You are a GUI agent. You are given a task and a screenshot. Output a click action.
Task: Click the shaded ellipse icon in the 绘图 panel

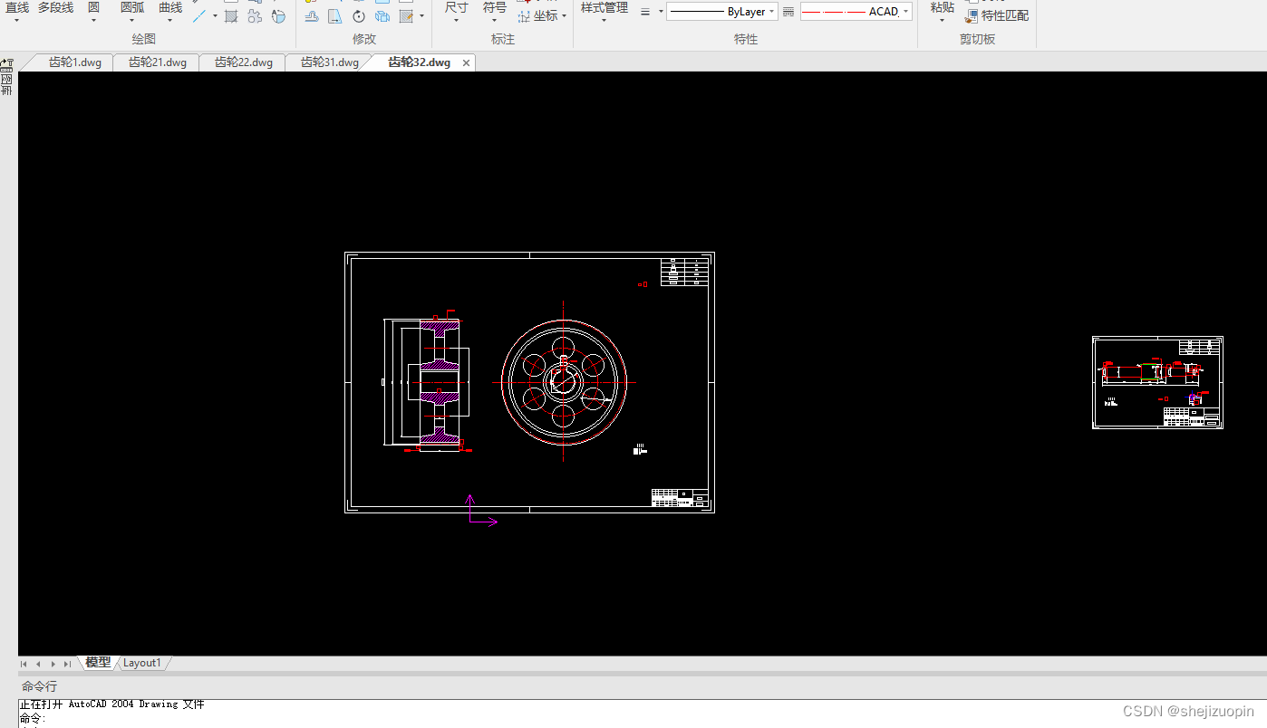[278, 15]
